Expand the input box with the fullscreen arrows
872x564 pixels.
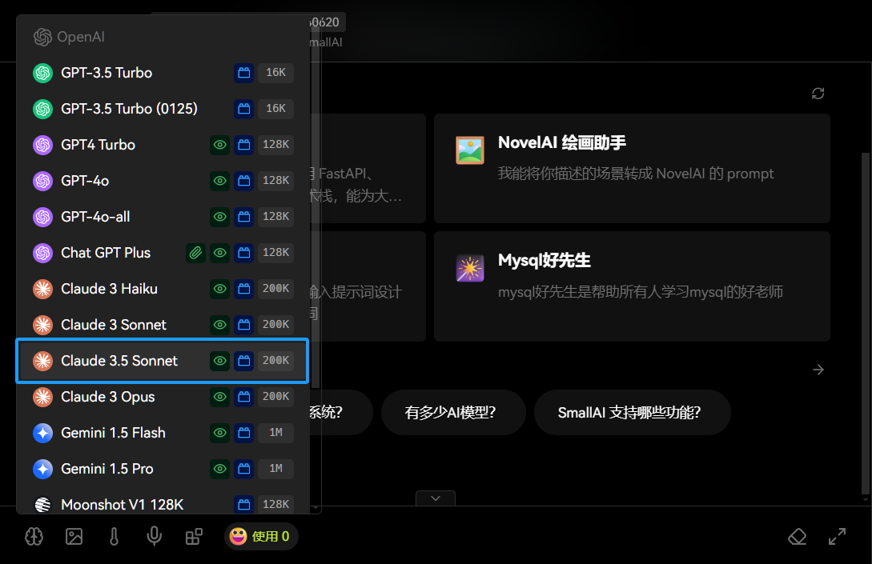[837, 536]
